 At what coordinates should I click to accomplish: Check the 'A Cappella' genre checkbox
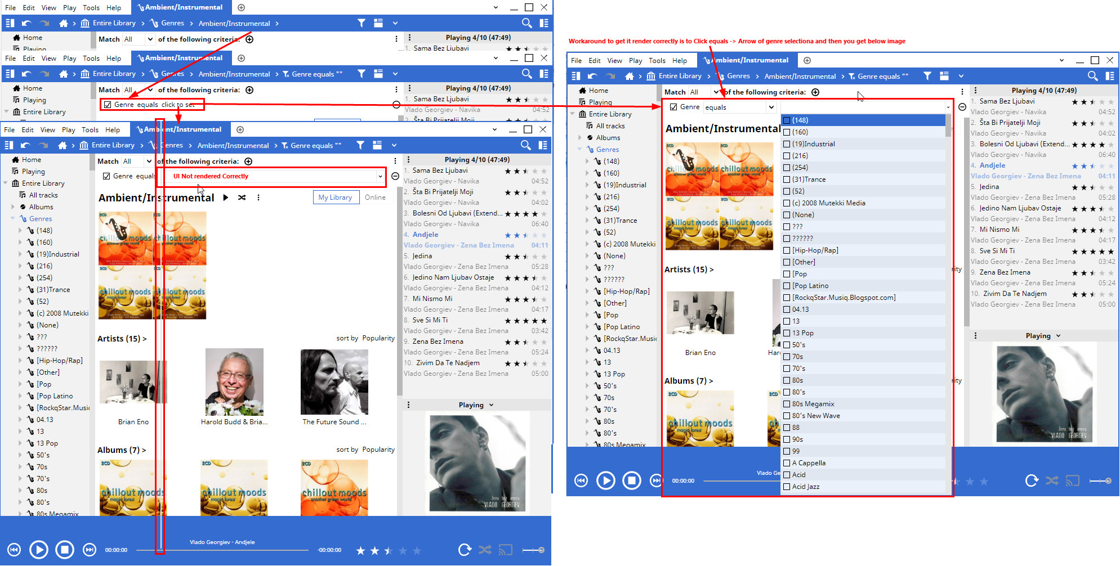[787, 463]
